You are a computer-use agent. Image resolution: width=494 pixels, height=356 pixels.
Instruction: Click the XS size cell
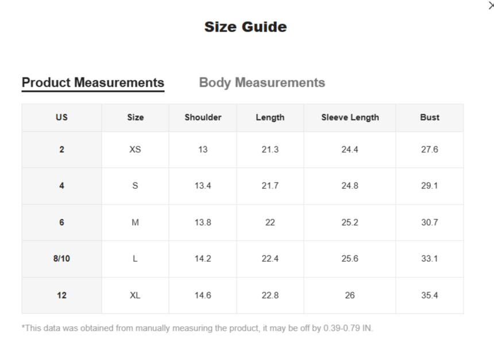[135, 149]
